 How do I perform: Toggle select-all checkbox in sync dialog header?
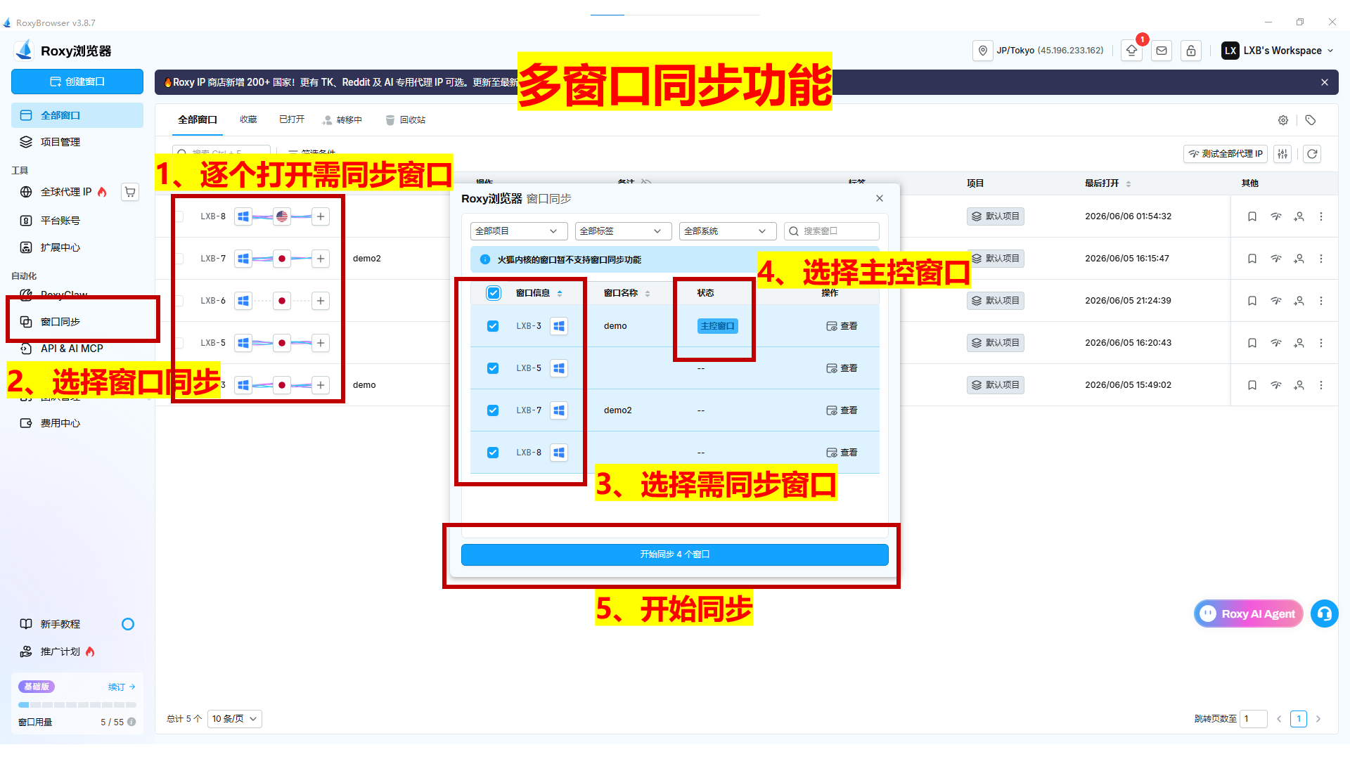pos(494,293)
